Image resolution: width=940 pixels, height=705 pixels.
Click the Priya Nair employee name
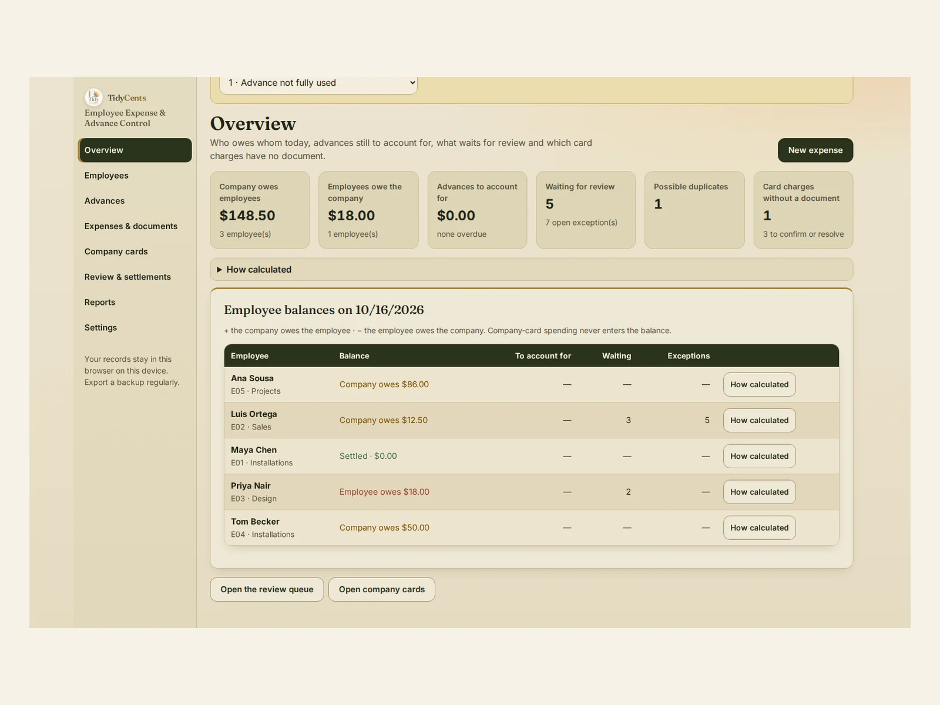(251, 486)
